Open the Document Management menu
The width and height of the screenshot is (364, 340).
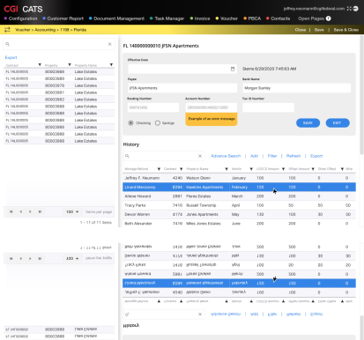pyautogui.click(x=119, y=18)
